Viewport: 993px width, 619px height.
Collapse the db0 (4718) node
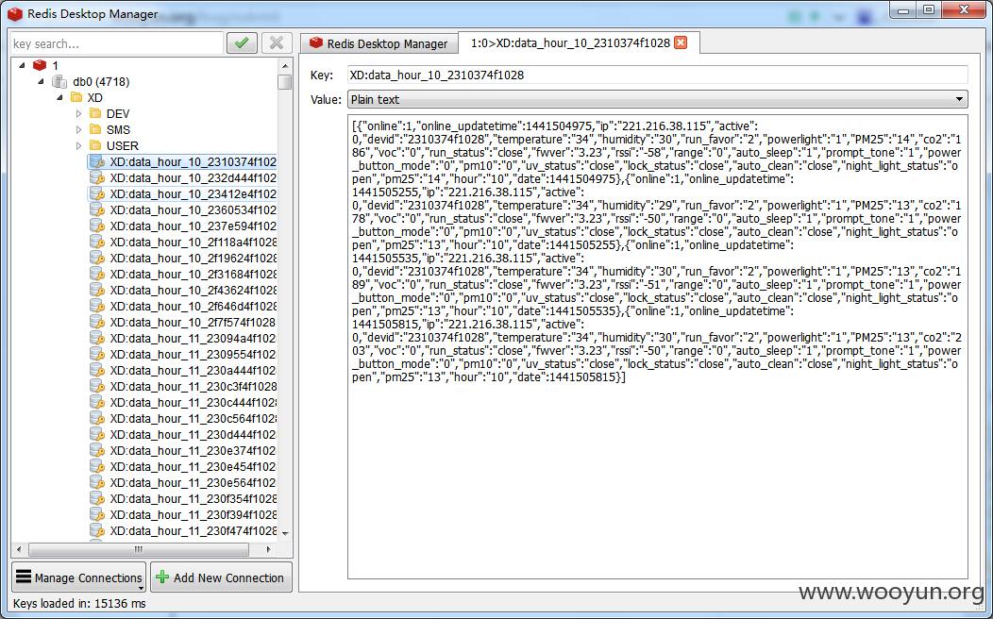click(x=41, y=82)
